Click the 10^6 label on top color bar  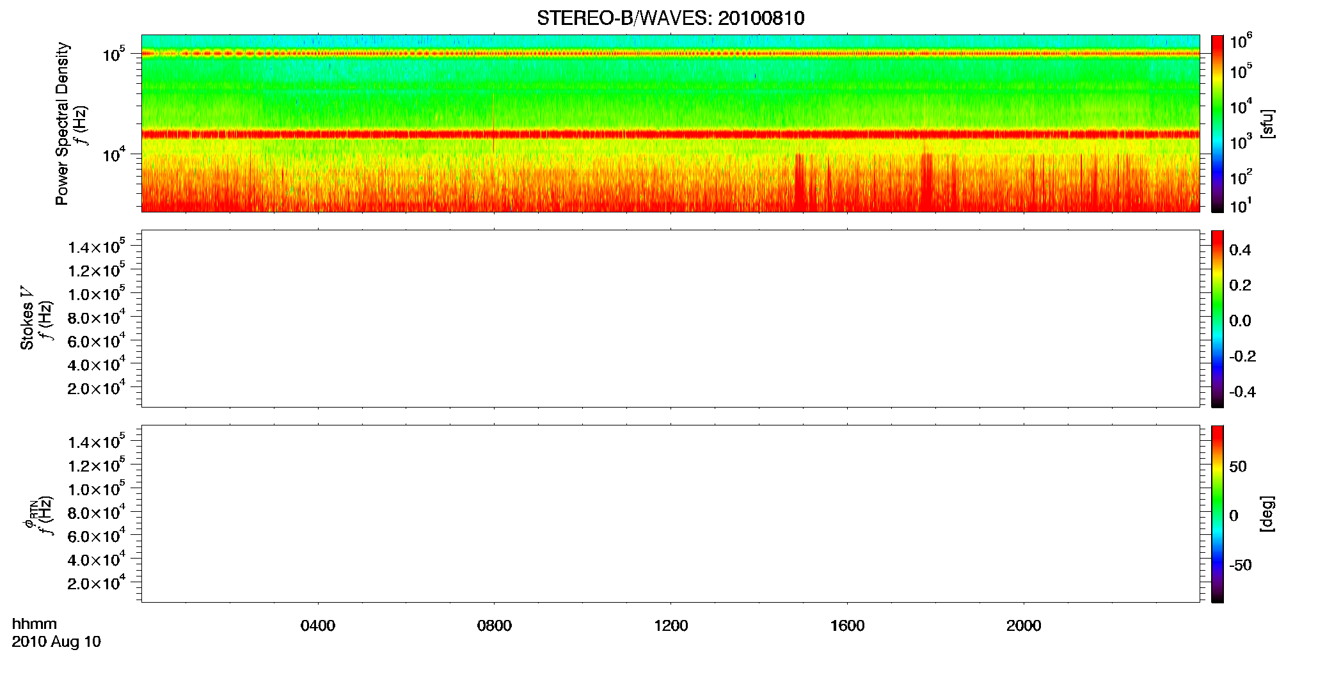tap(1241, 42)
